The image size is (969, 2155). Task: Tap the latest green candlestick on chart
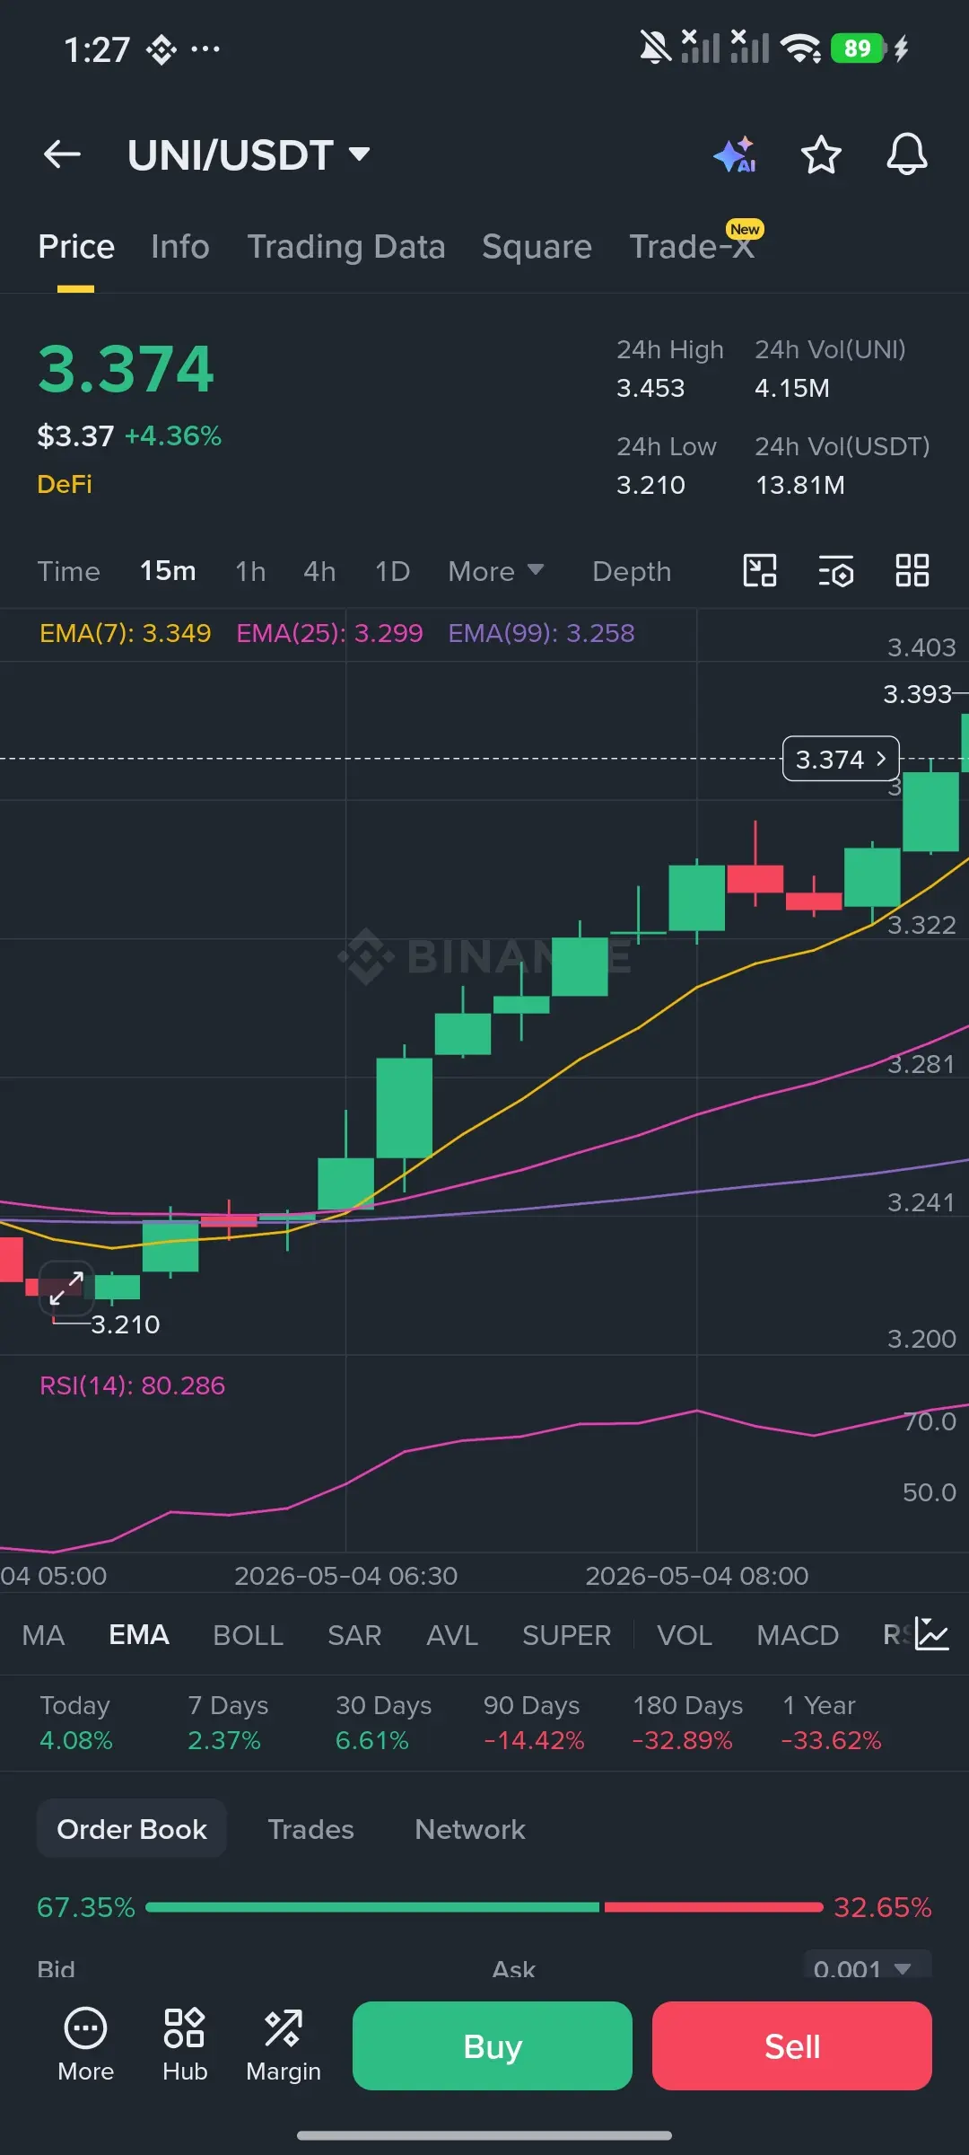(965, 742)
